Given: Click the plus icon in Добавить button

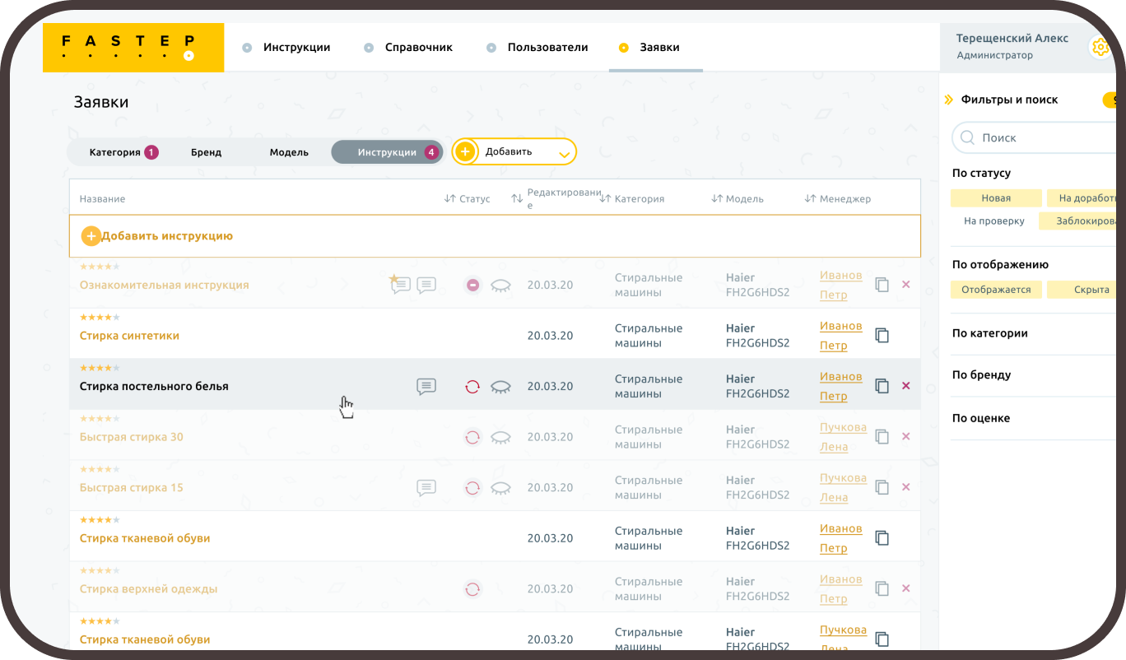Looking at the screenshot, I should (465, 151).
